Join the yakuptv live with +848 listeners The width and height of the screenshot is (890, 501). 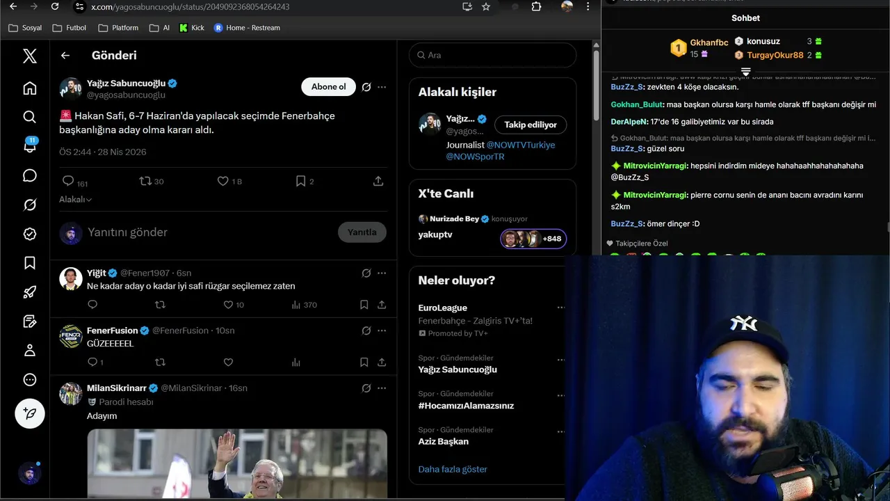533,239
